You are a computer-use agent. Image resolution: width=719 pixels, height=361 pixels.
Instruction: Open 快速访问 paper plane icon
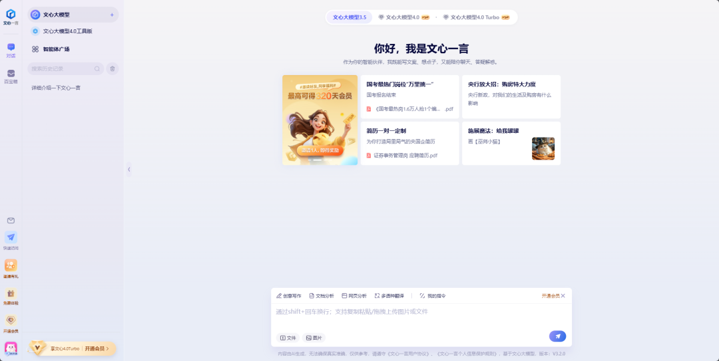pyautogui.click(x=11, y=237)
